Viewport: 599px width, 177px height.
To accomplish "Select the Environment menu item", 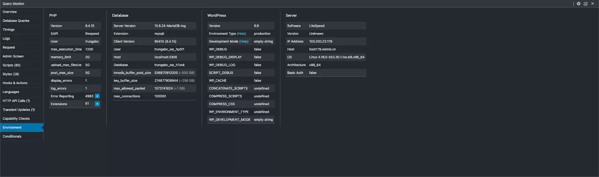I will pyautogui.click(x=22, y=128).
